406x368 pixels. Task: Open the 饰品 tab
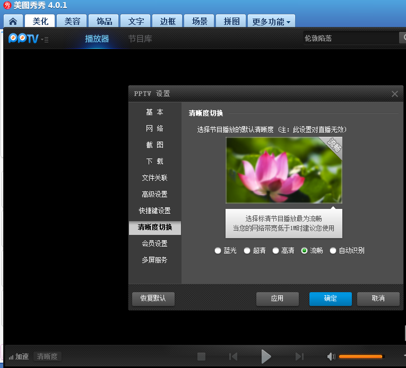tap(103, 21)
